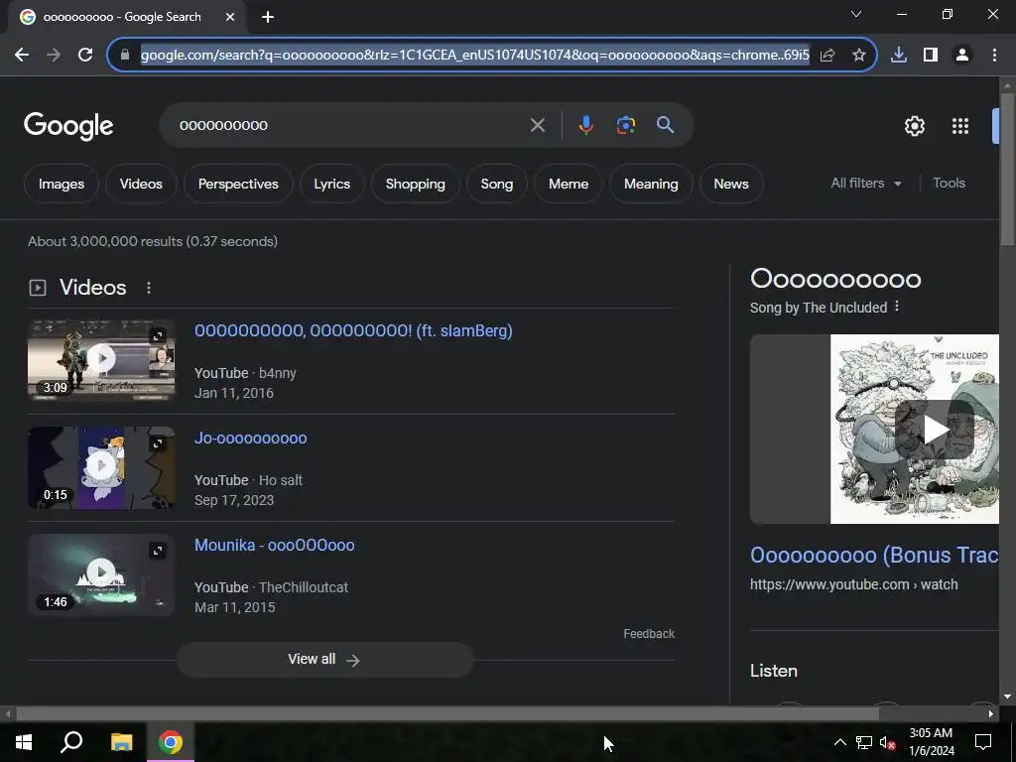
Task: Clear the search box with X icon
Action: tap(538, 125)
